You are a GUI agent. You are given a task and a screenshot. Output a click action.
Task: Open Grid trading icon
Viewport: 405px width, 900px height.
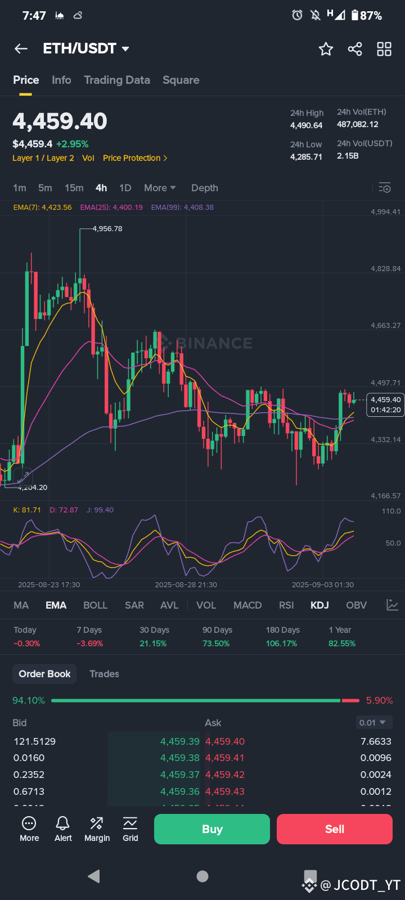[130, 829]
